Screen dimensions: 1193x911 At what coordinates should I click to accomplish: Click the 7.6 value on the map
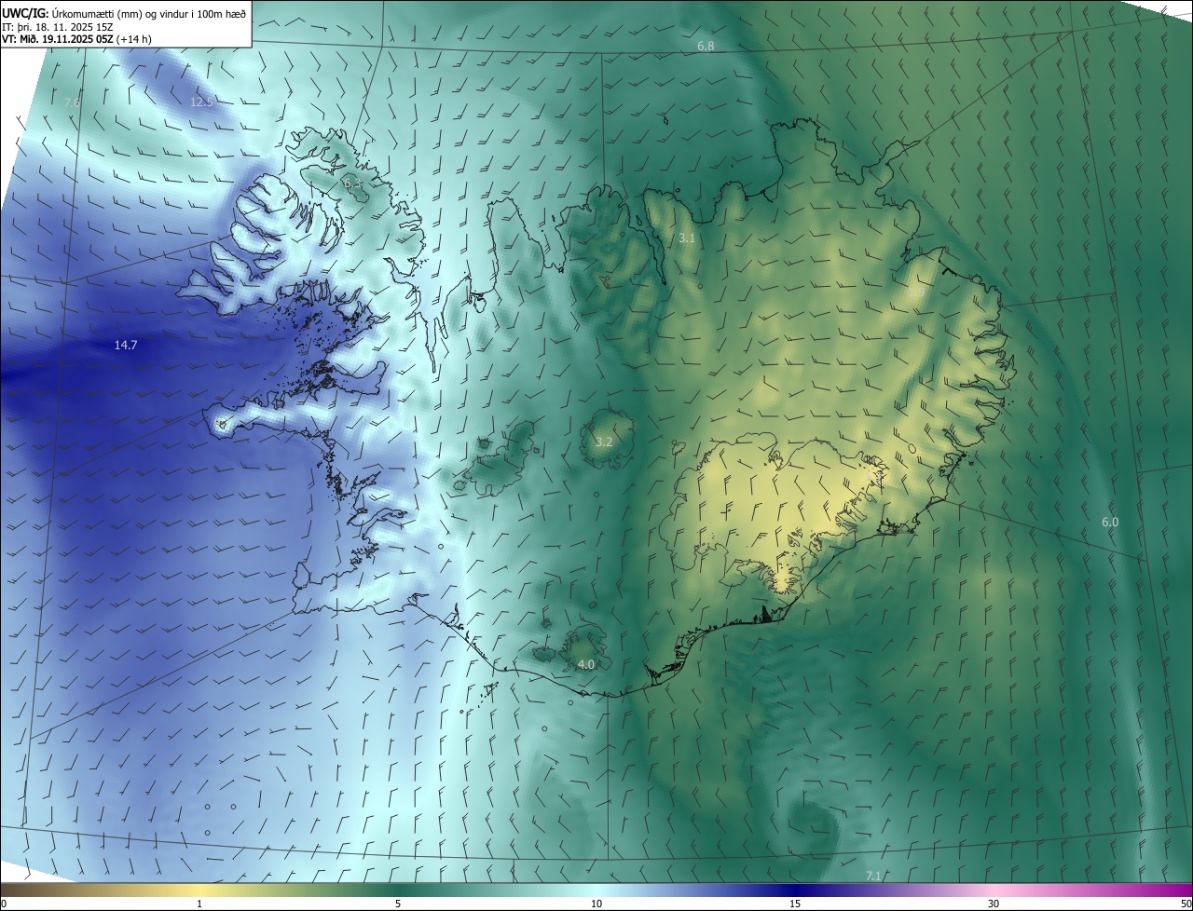click(x=73, y=102)
